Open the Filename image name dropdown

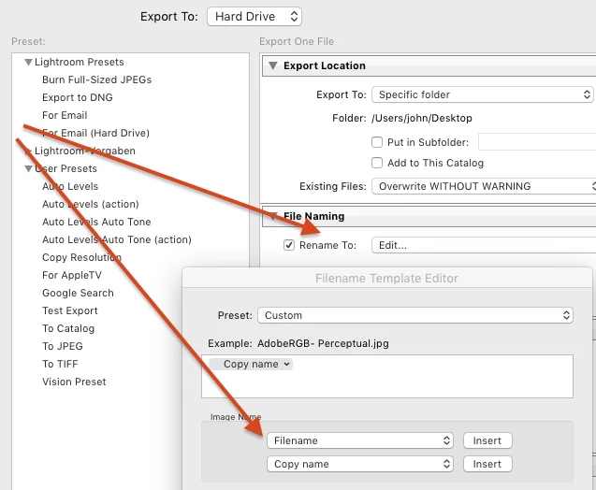coord(360,440)
